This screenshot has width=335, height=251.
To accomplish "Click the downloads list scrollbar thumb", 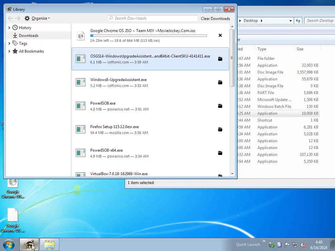I will pos(232,58).
